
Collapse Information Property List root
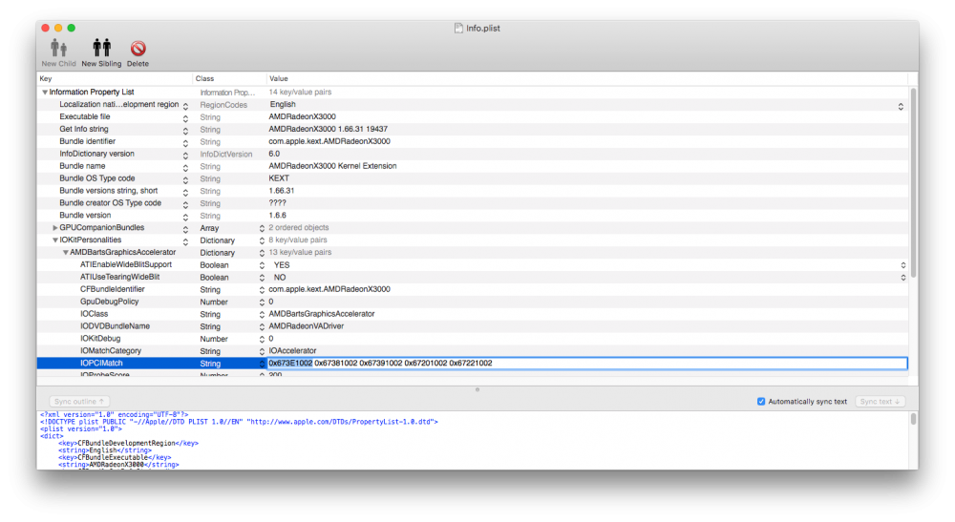[45, 93]
